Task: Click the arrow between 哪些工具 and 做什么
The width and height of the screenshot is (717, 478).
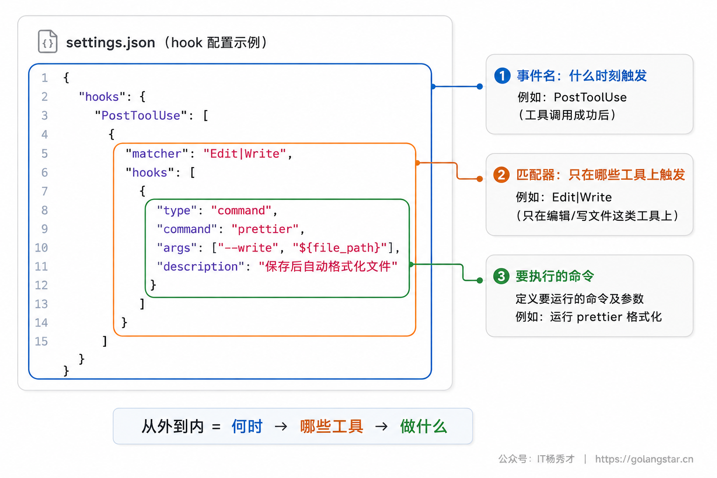Action: pos(381,427)
